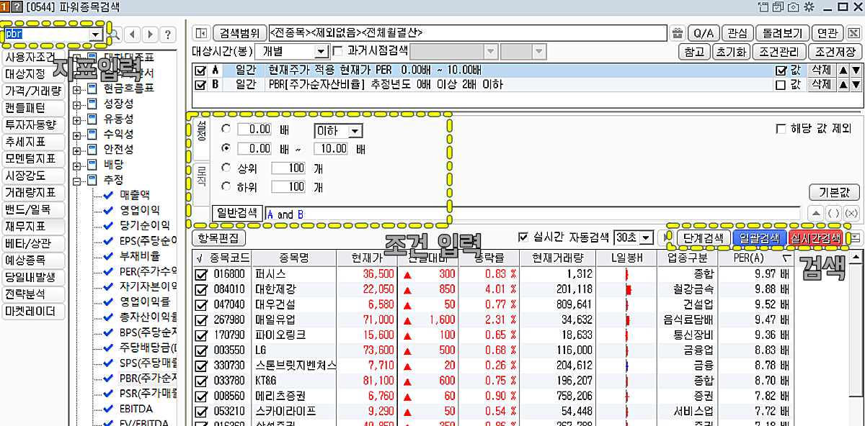865x426 pixels.
Task: Click the checklist window icon in title bar
Action: [x=777, y=7]
